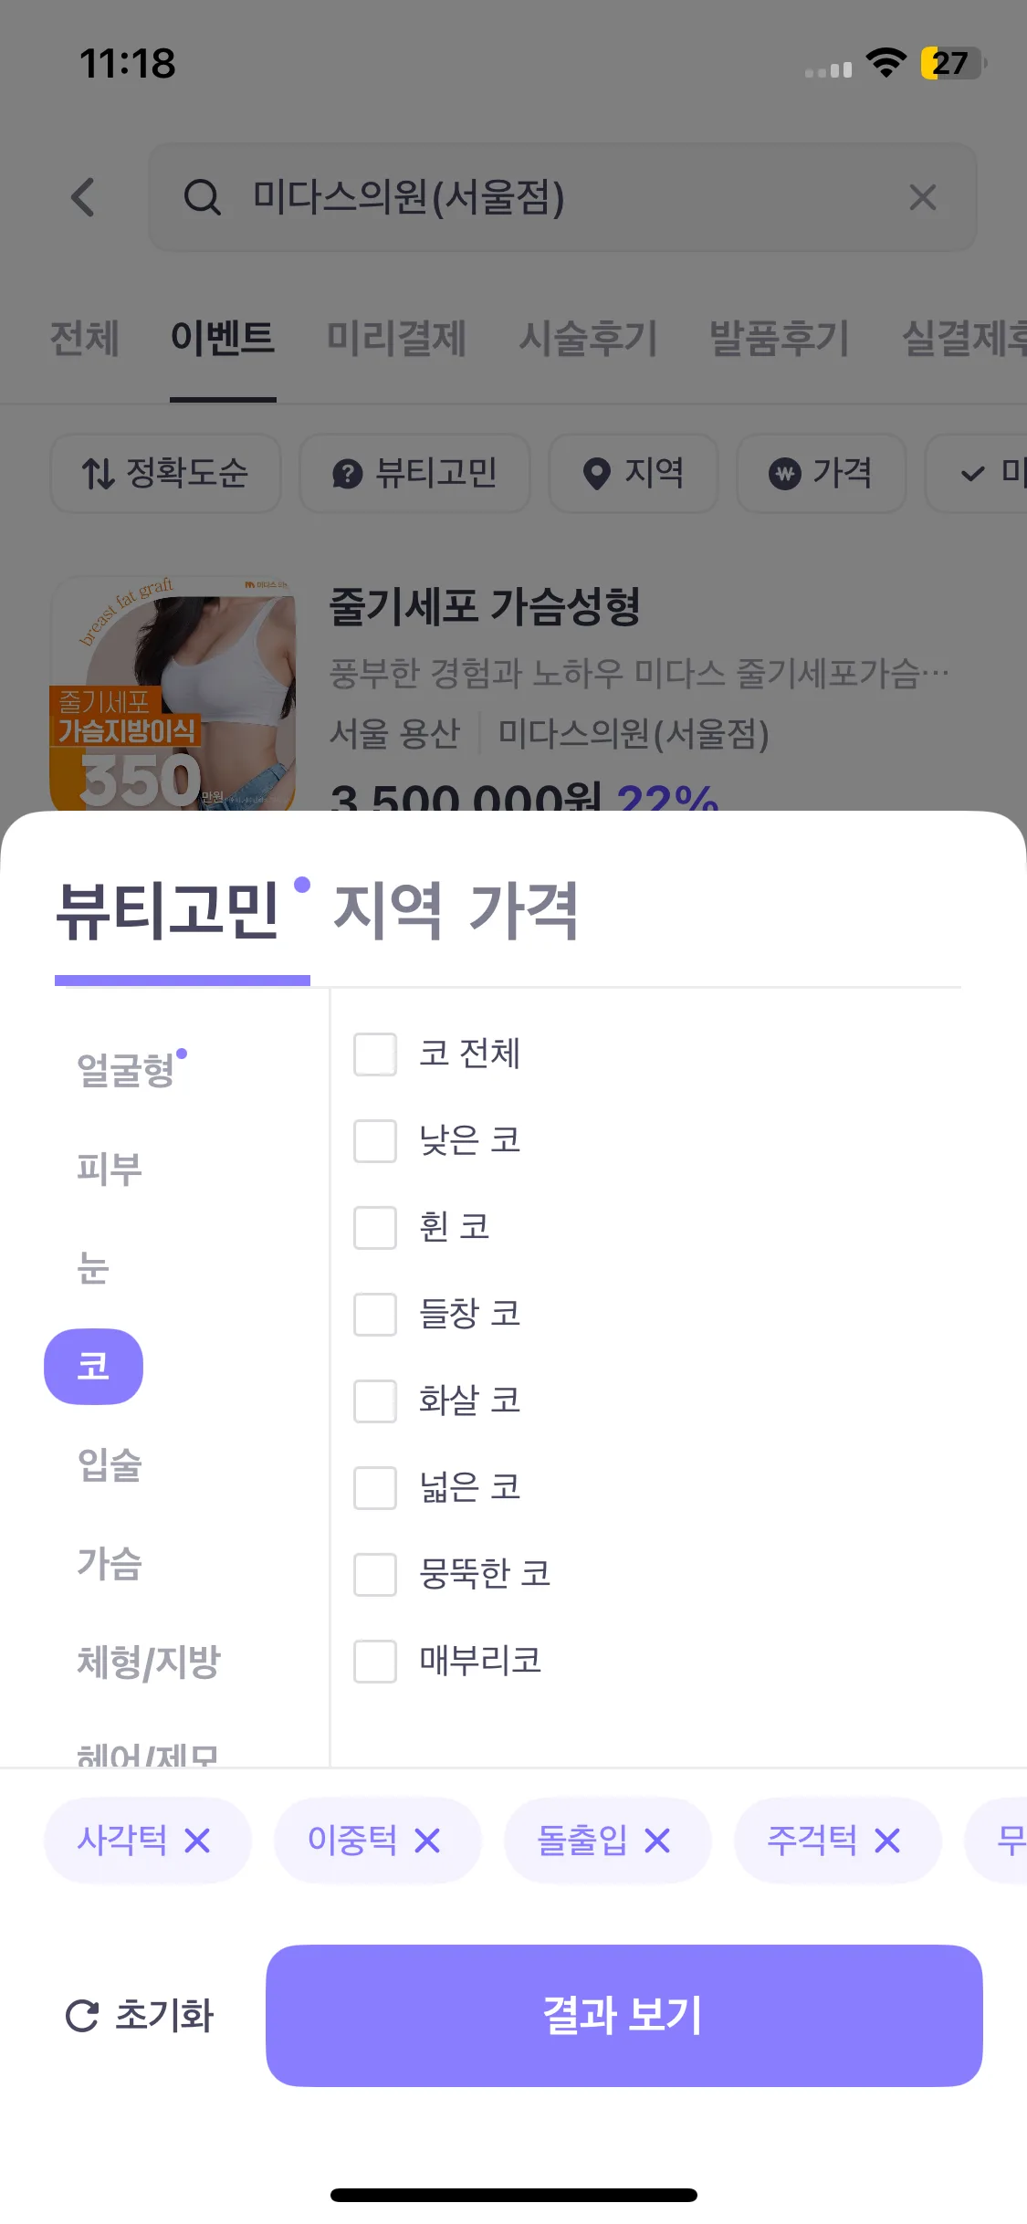Clear the search field text
This screenshot has height=2224, width=1027.
click(922, 197)
